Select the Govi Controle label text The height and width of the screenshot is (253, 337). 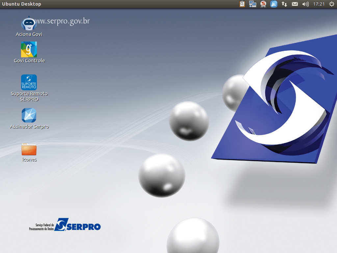pos(29,61)
